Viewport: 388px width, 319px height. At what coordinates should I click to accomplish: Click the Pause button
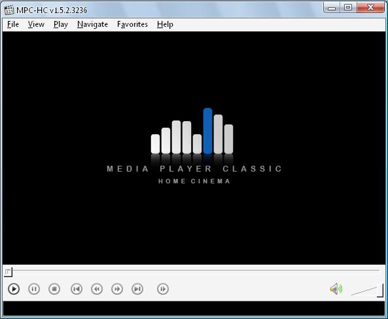click(34, 289)
